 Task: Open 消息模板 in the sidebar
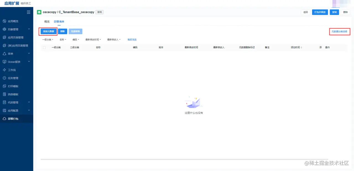click(x=13, y=94)
